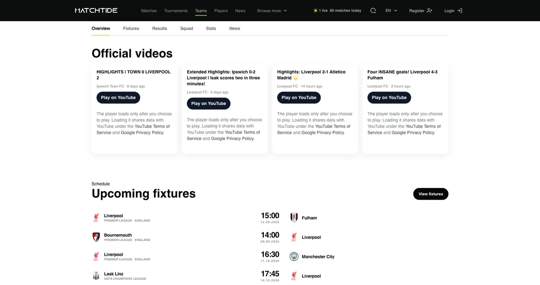This screenshot has width=540, height=285.
Task: Play Liverpool 4-3 Fulham video on YouTube
Action: click(389, 98)
